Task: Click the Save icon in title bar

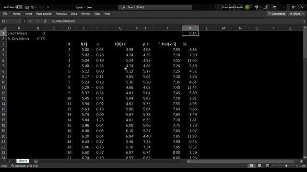Action: (27, 7)
